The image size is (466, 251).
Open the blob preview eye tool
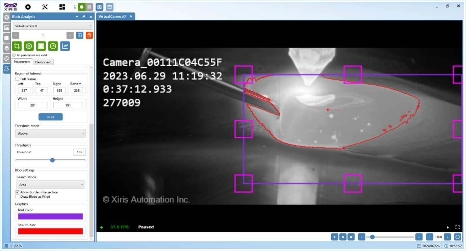29,46
